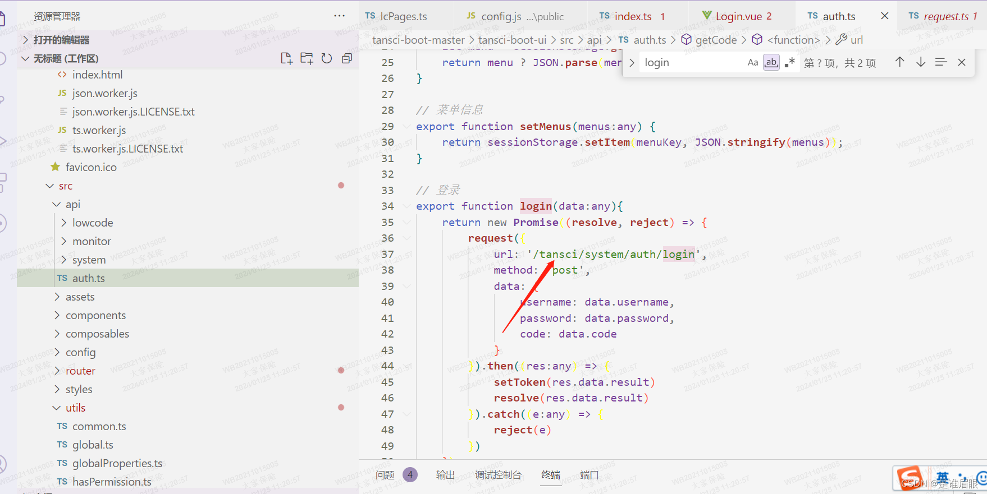Collapse all folders in explorer
987x494 pixels.
[347, 58]
